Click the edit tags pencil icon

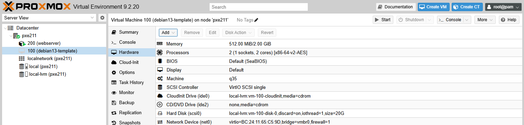[x=256, y=20]
